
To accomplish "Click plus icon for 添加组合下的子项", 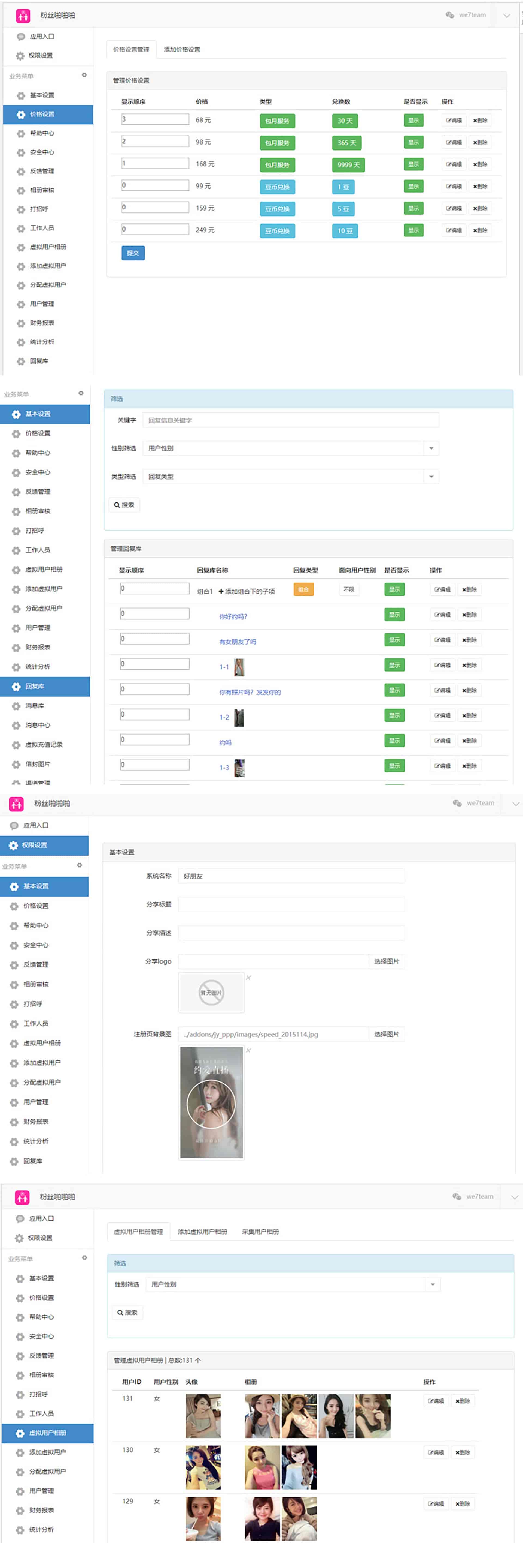I will [221, 591].
